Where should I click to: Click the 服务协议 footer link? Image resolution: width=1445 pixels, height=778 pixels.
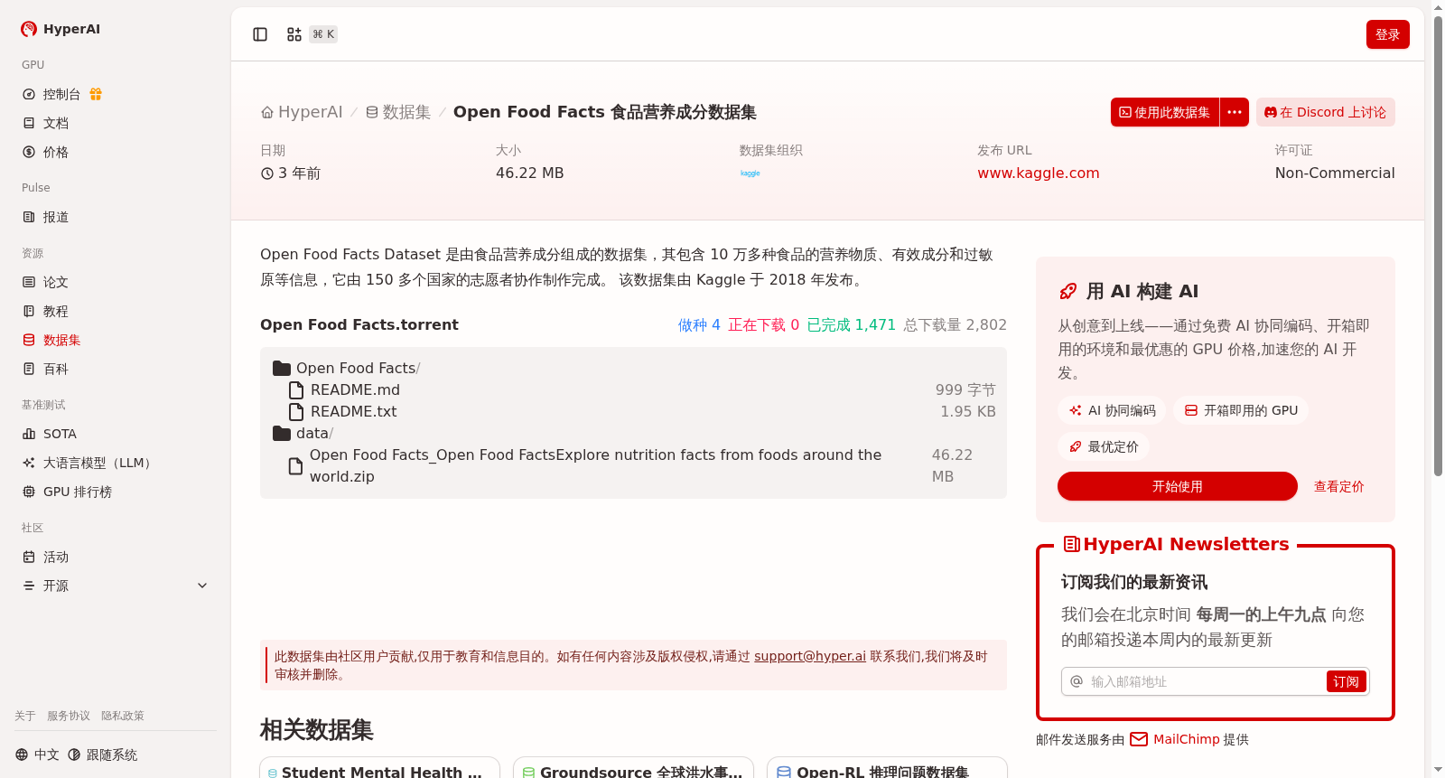[69, 716]
